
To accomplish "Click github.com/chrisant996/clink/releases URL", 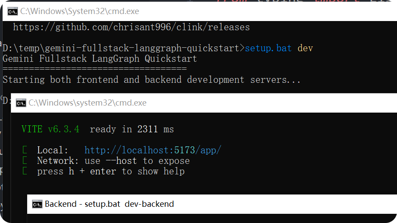I will pos(132,27).
